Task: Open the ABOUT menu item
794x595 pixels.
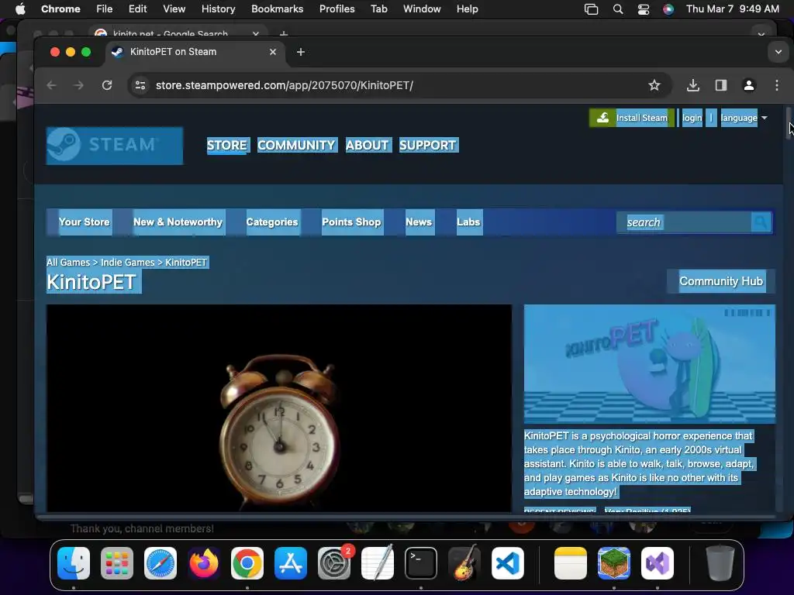Action: click(368, 145)
